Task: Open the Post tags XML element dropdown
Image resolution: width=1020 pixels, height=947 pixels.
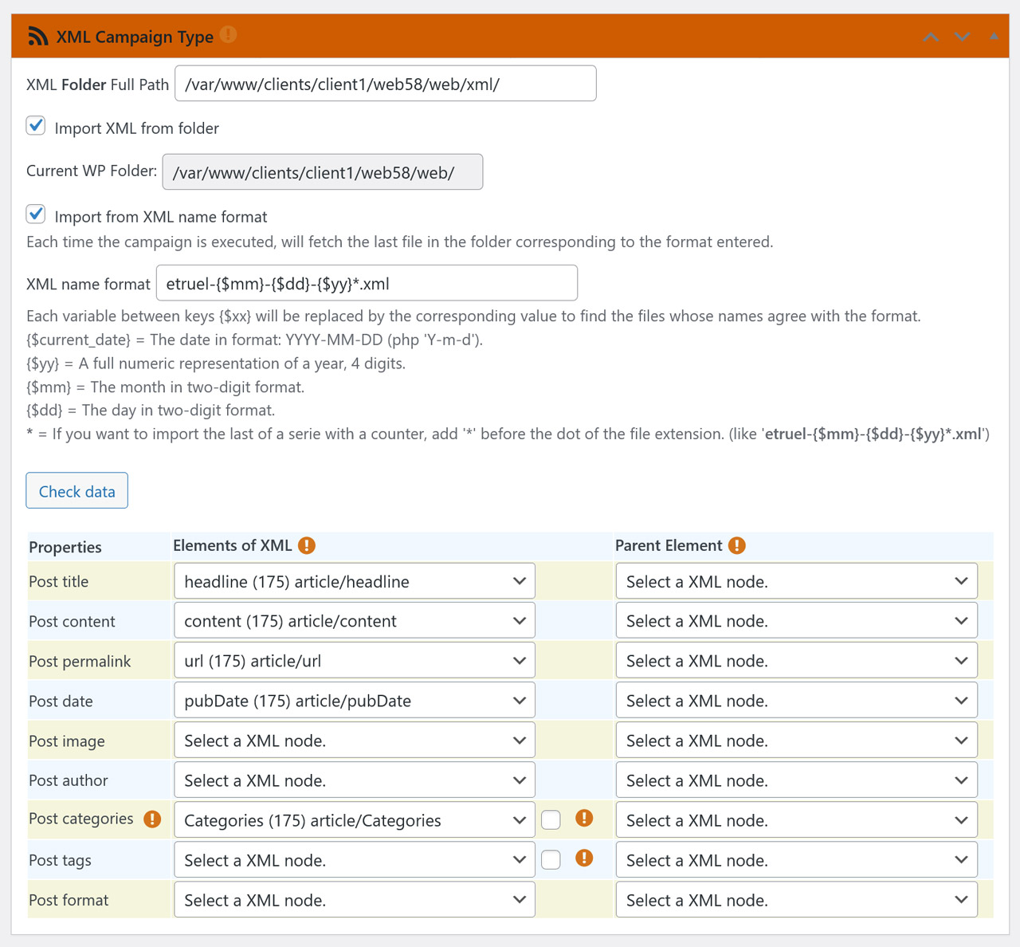Action: point(355,860)
